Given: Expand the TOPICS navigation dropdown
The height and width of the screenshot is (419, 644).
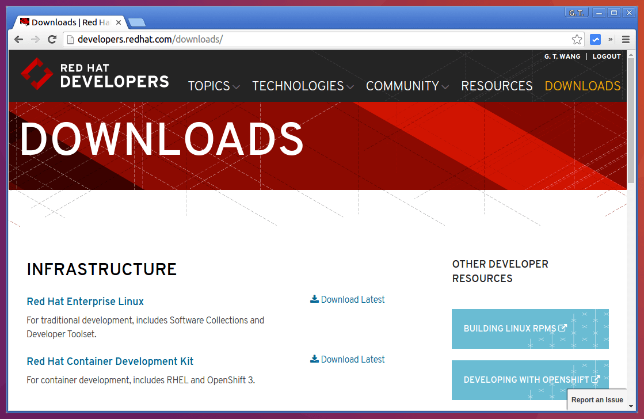Looking at the screenshot, I should [214, 86].
